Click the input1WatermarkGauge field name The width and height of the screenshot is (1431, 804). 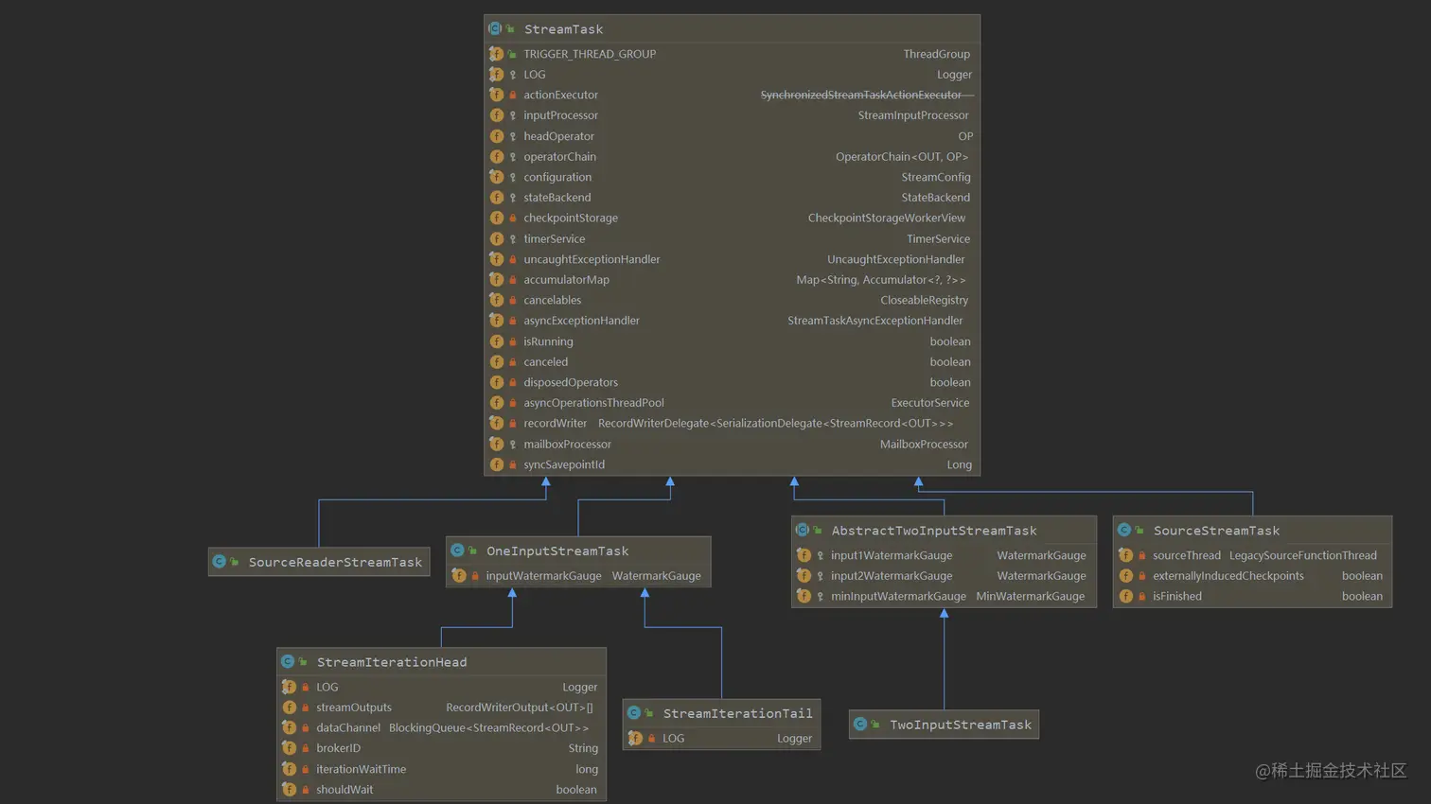click(x=892, y=555)
